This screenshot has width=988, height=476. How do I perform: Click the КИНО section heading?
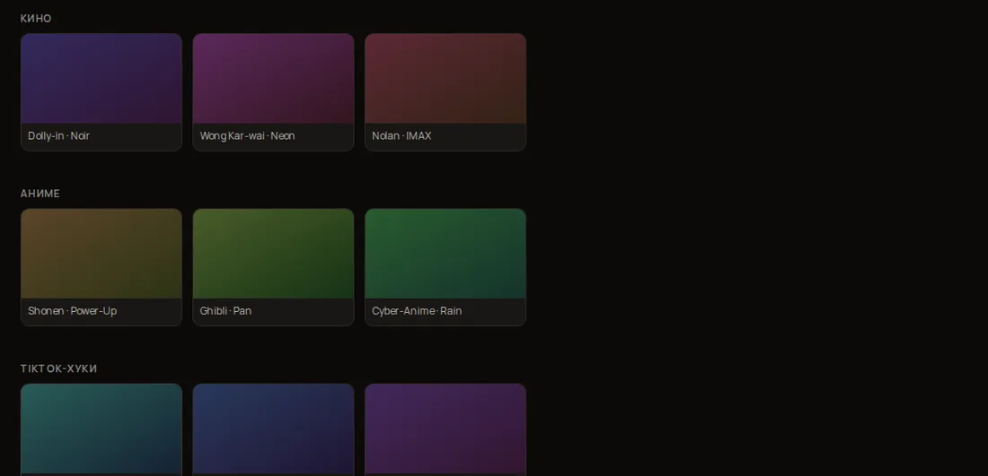pos(36,19)
